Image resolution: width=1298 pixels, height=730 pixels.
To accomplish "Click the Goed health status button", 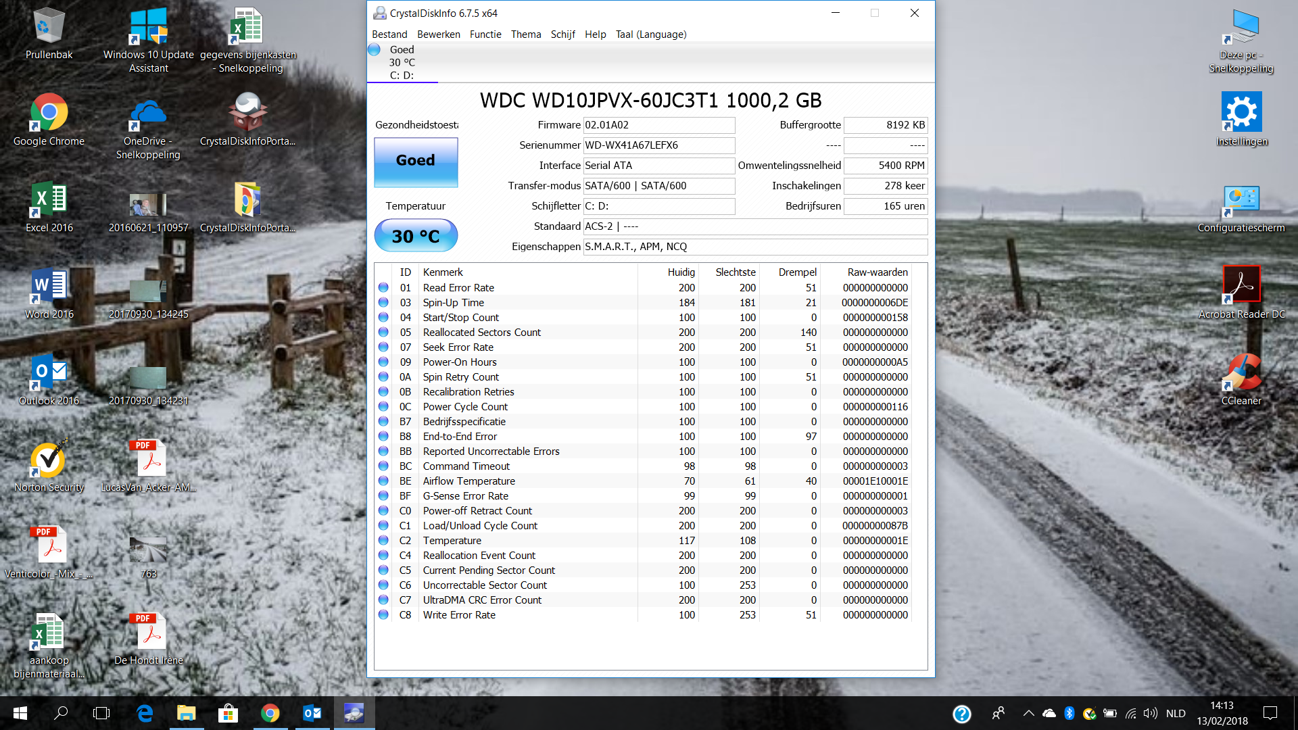I will 416,162.
